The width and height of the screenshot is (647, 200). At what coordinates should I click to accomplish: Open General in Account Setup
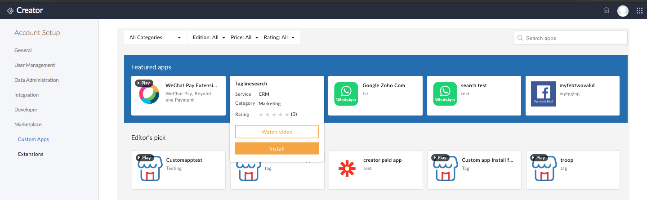coord(23,50)
